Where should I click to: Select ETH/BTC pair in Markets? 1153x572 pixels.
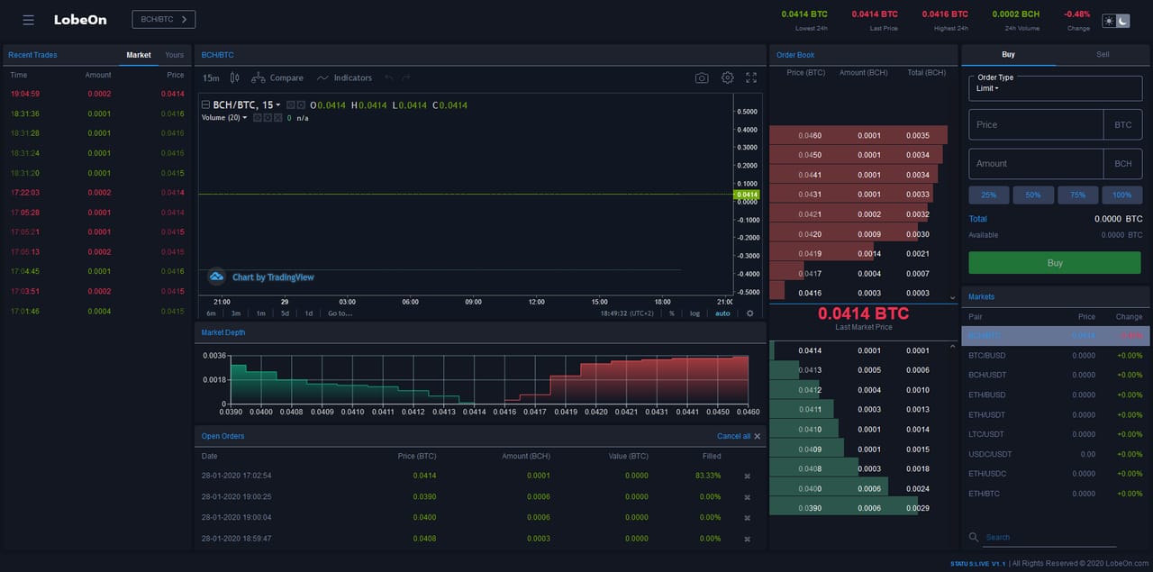[x=1055, y=494]
